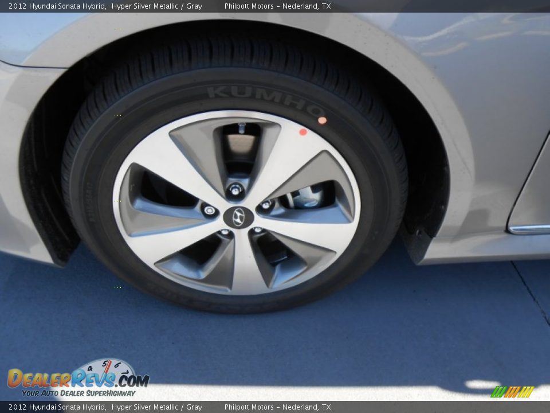
Task: Select the "2012 Hyundai Sonata Hybrid" title tab
Action: pyautogui.click(x=56, y=7)
